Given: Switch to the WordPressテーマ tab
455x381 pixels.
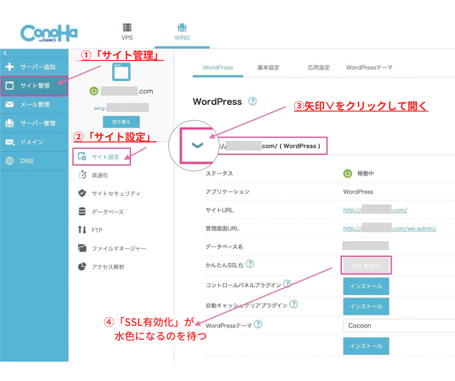Looking at the screenshot, I should click(369, 68).
